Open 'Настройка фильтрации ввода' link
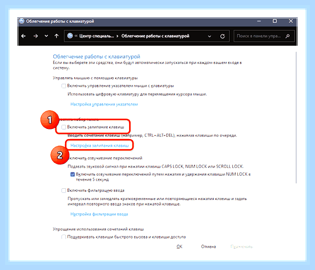 tap(99, 214)
